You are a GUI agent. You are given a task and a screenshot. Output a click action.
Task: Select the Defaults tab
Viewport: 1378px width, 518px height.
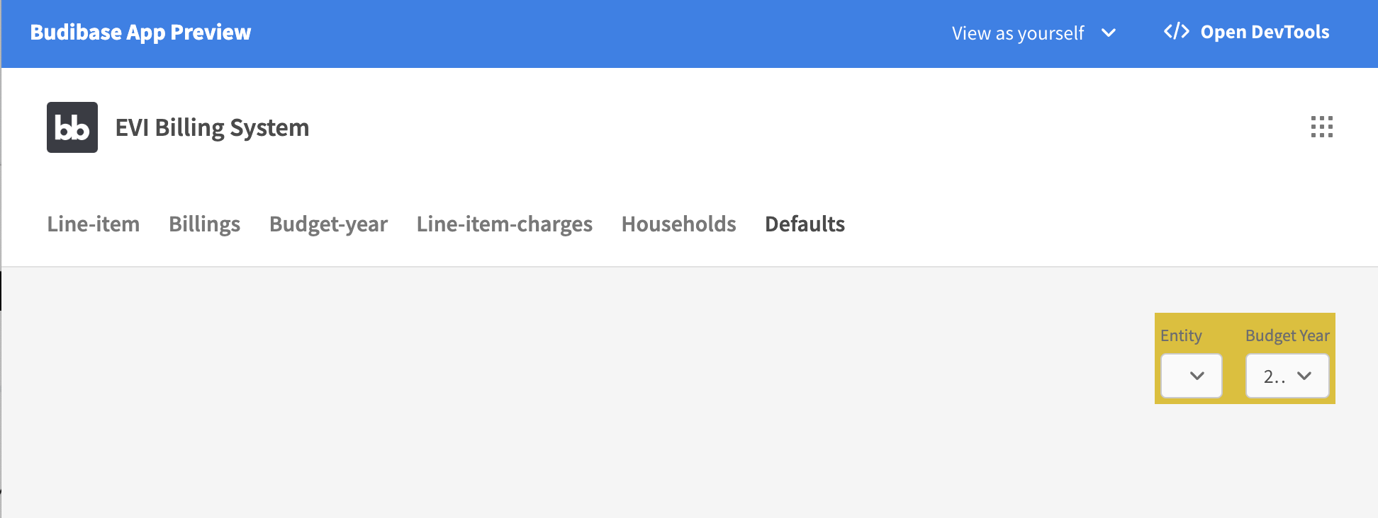pyautogui.click(x=805, y=224)
